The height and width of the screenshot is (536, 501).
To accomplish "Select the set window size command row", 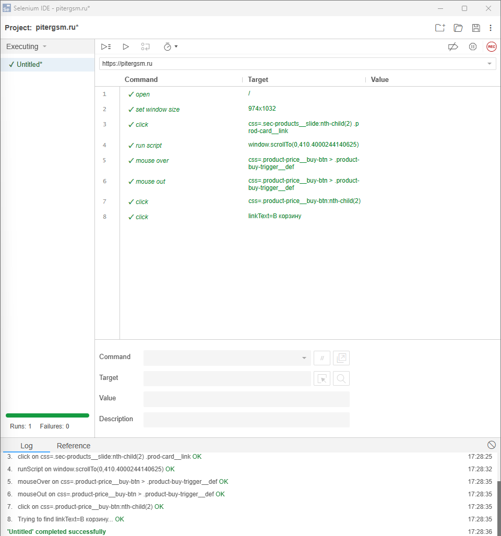I will click(x=297, y=109).
